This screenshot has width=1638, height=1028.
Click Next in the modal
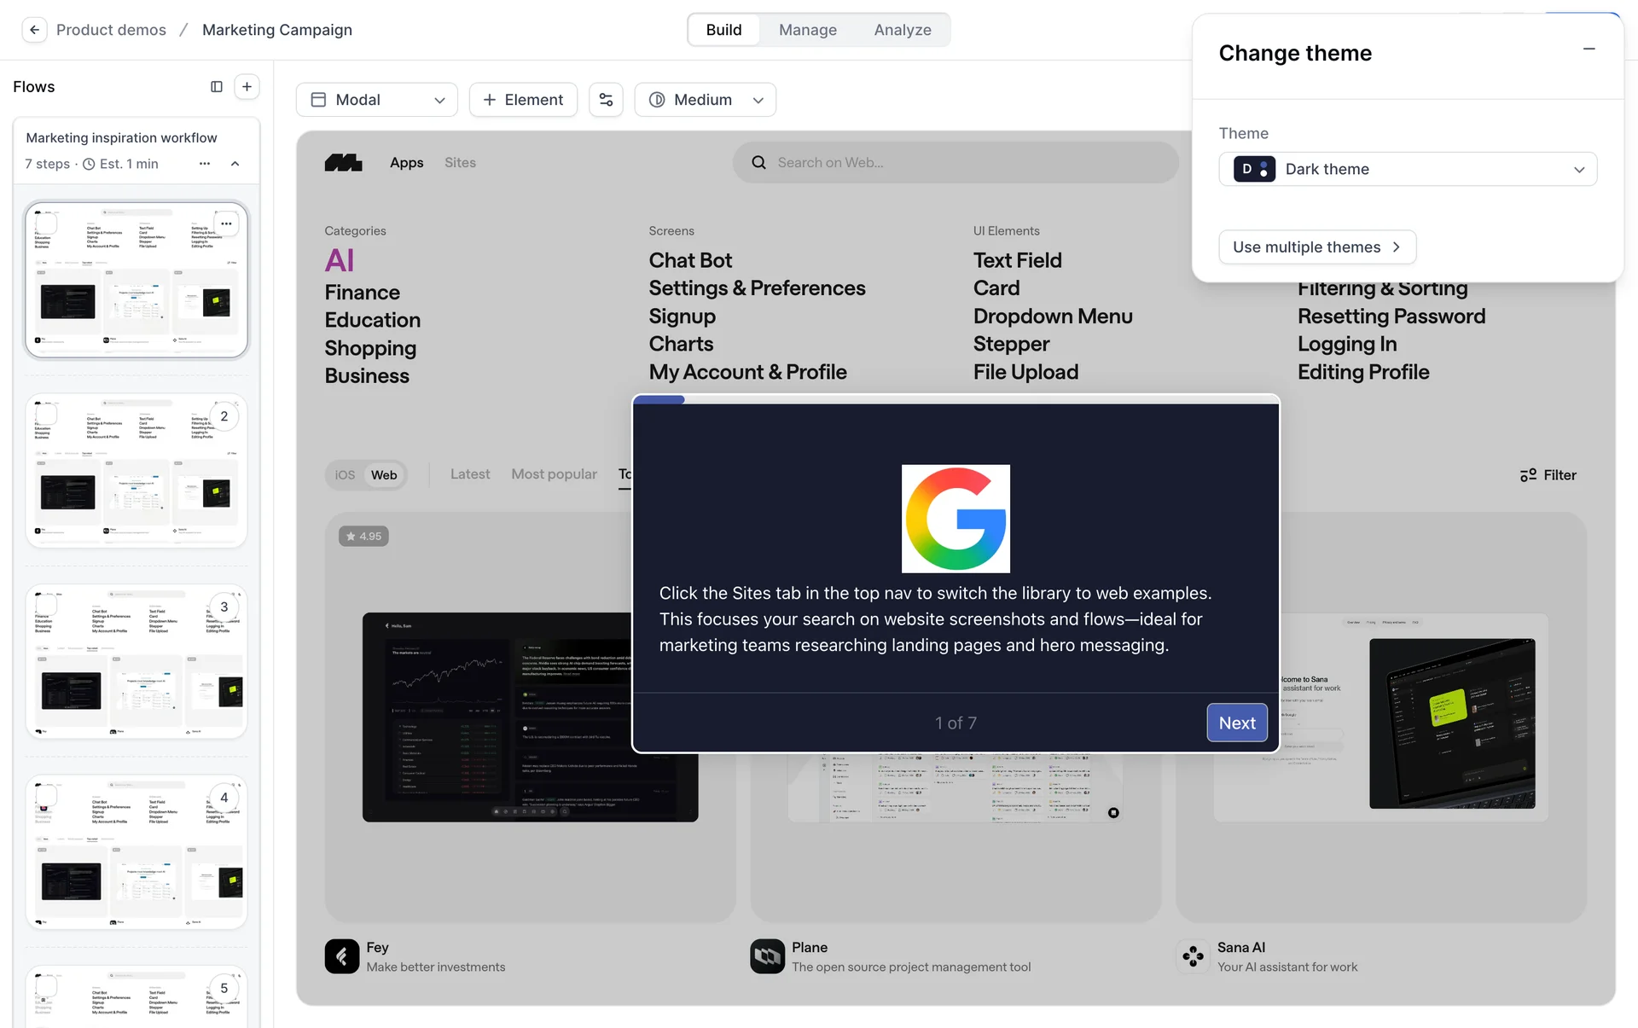coord(1236,723)
